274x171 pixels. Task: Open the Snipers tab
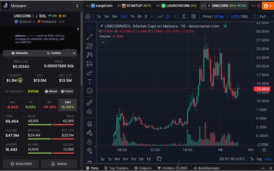(143, 168)
